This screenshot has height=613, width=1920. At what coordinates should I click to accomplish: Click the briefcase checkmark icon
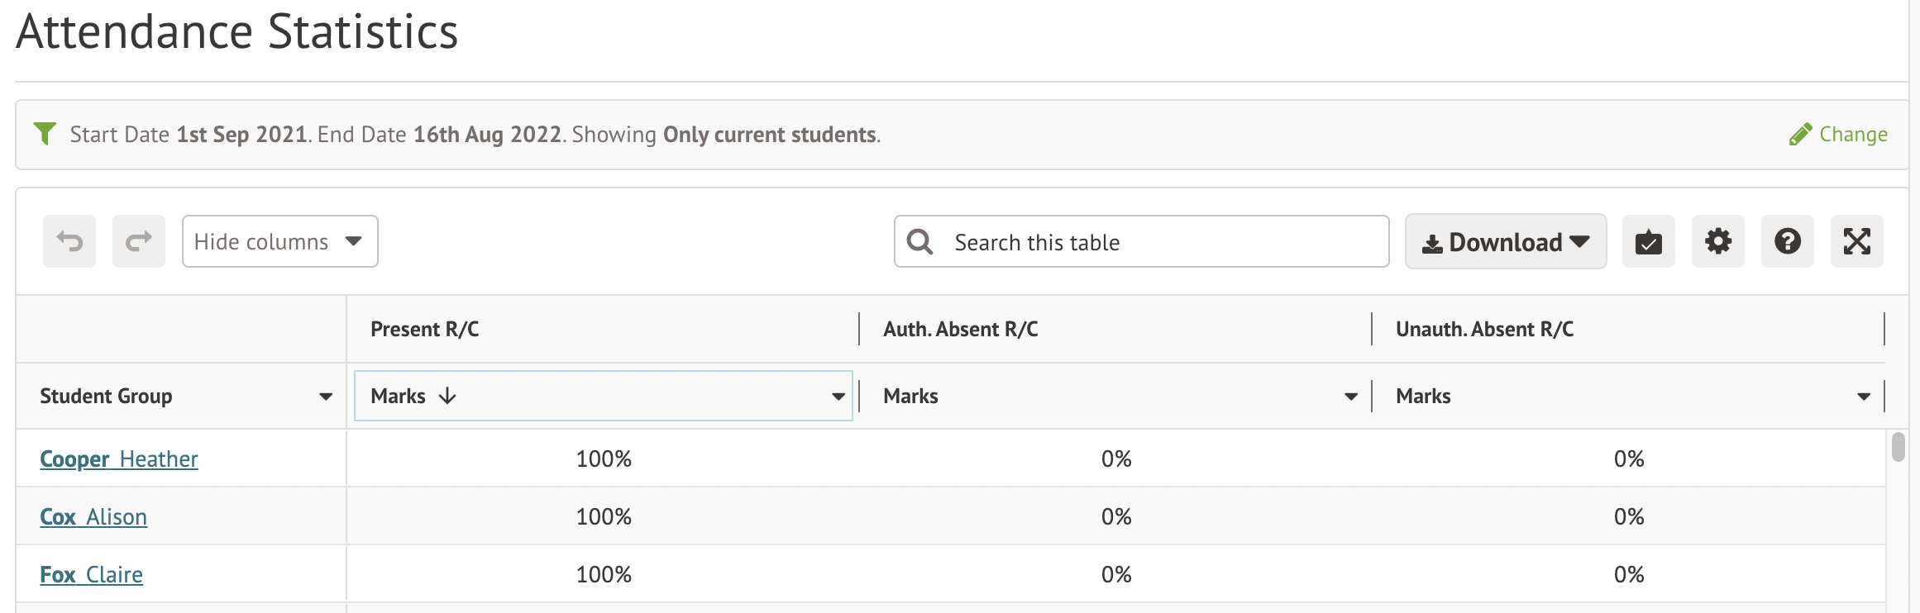[1648, 241]
